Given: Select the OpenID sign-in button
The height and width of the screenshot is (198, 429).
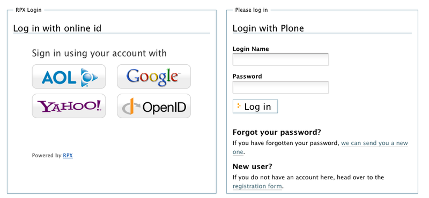Looking at the screenshot, I should point(154,106).
